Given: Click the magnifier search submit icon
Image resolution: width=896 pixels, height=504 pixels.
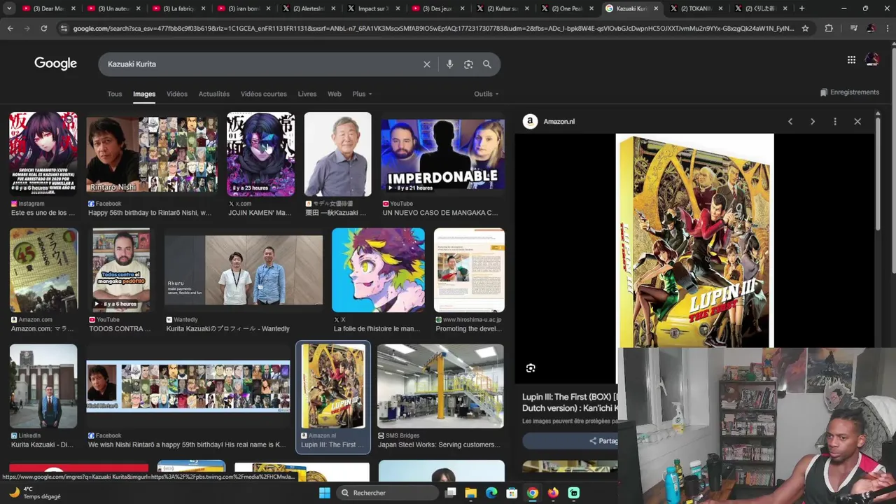Looking at the screenshot, I should 487,64.
